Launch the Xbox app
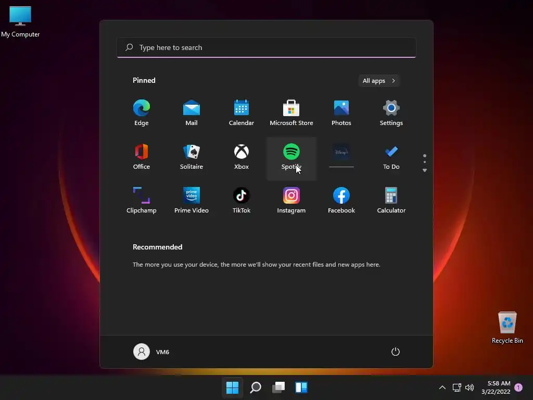533x400 pixels. click(x=242, y=157)
